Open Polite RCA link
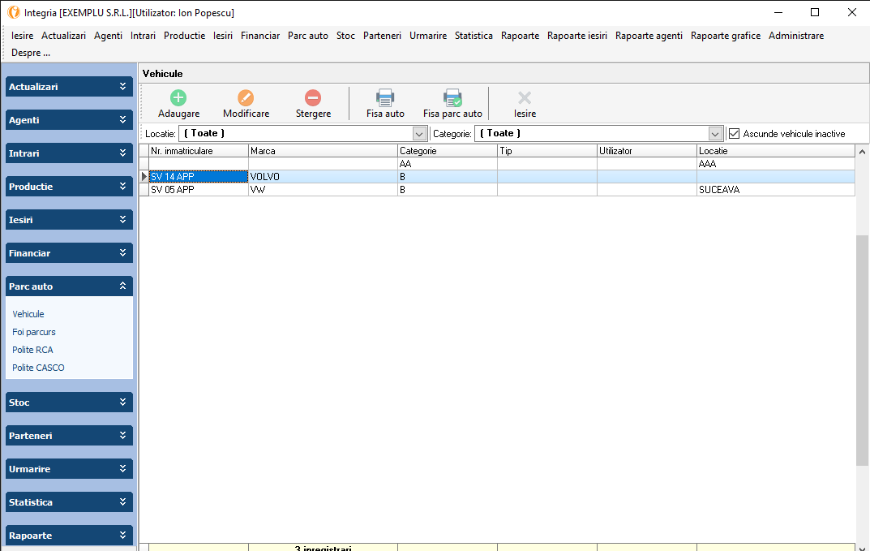This screenshot has height=551, width=870. point(32,350)
